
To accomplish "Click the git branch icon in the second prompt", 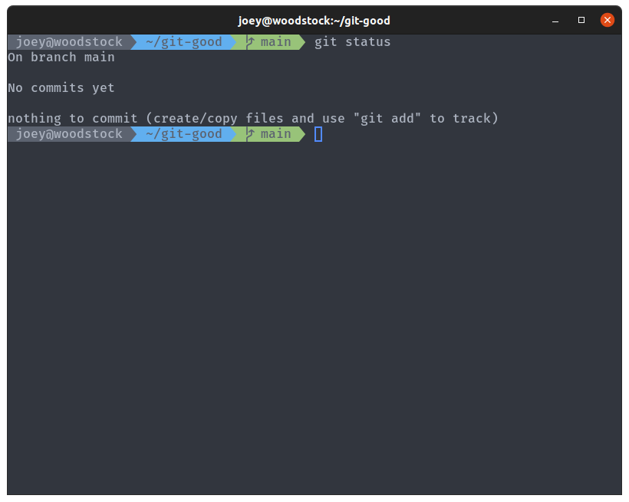I will (250, 134).
